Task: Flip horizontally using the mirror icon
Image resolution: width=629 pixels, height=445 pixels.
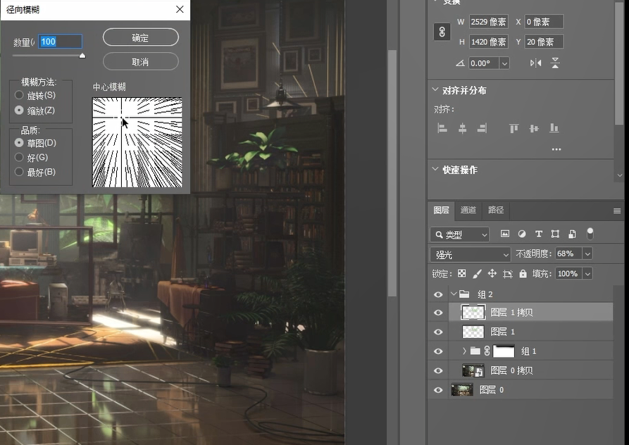Action: [x=535, y=63]
